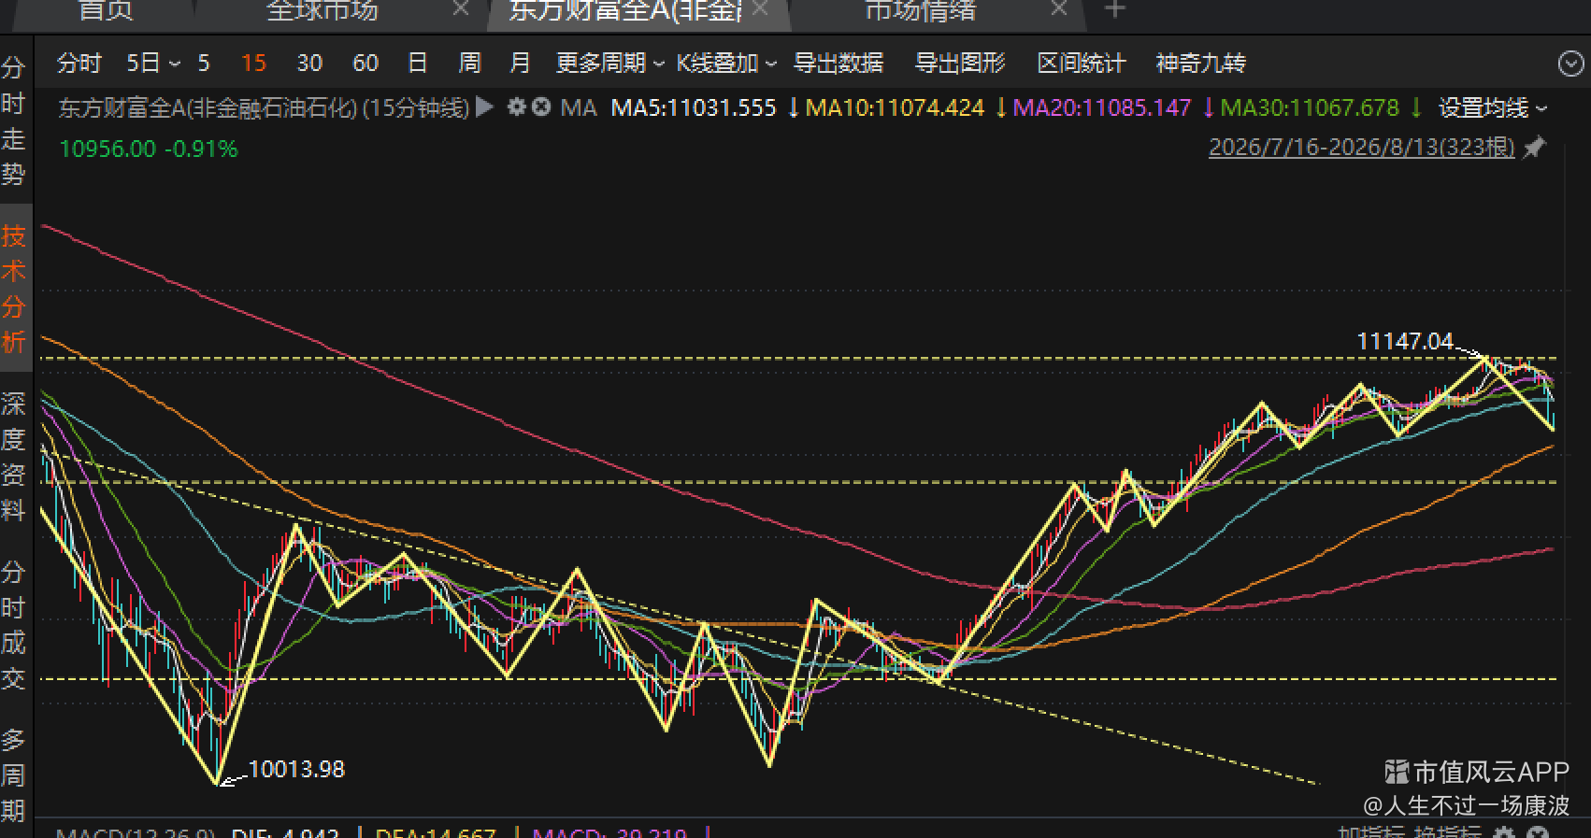Click the MA10:11074.424 value
Viewport: 1591px width, 838px height.
point(895,108)
